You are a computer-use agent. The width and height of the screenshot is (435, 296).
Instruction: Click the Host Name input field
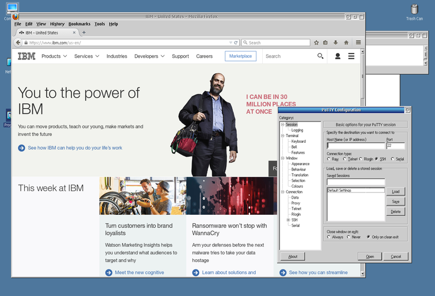point(356,146)
